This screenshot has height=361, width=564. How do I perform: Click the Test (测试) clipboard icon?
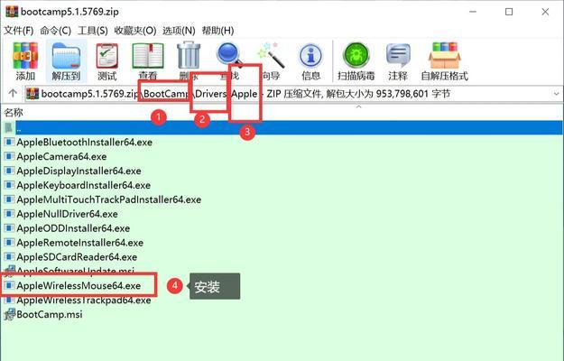[107, 56]
